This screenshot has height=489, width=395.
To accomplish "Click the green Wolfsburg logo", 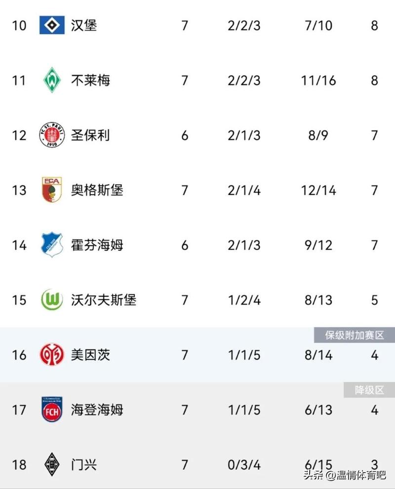I will pos(52,300).
